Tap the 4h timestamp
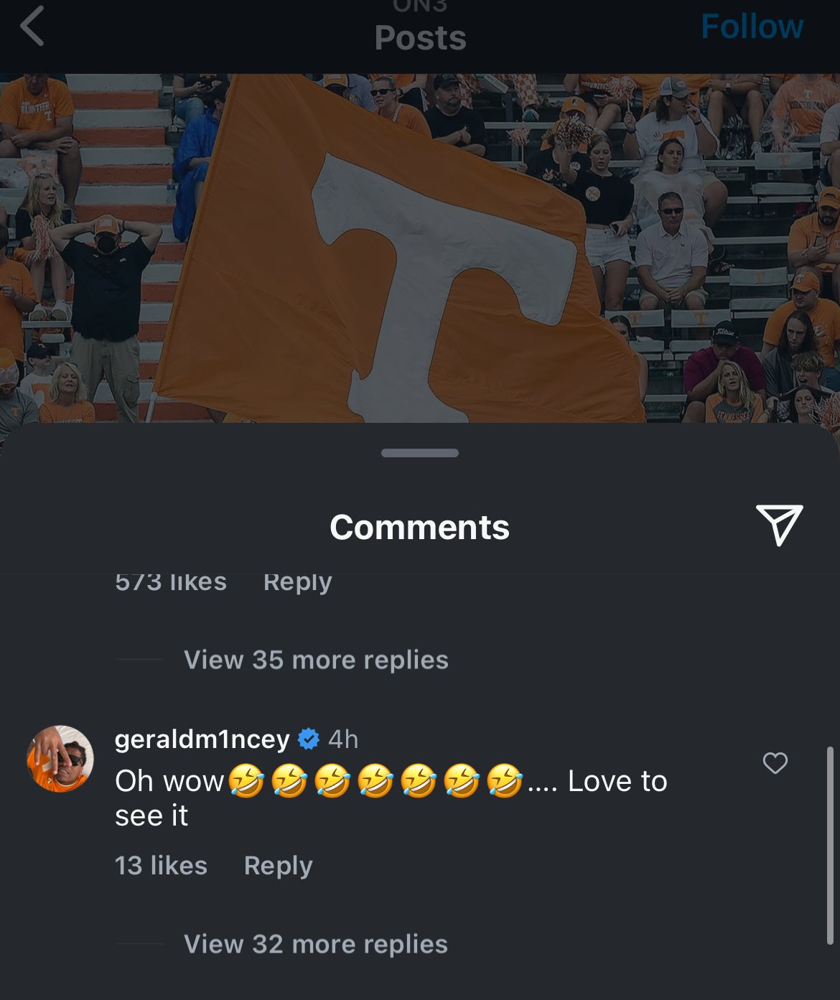Screen dimensions: 840x1000 [343, 739]
